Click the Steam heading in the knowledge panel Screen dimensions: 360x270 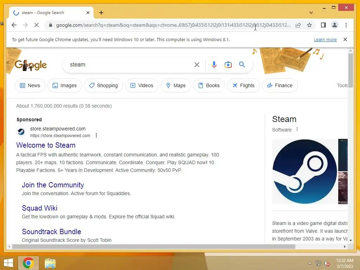(284, 119)
